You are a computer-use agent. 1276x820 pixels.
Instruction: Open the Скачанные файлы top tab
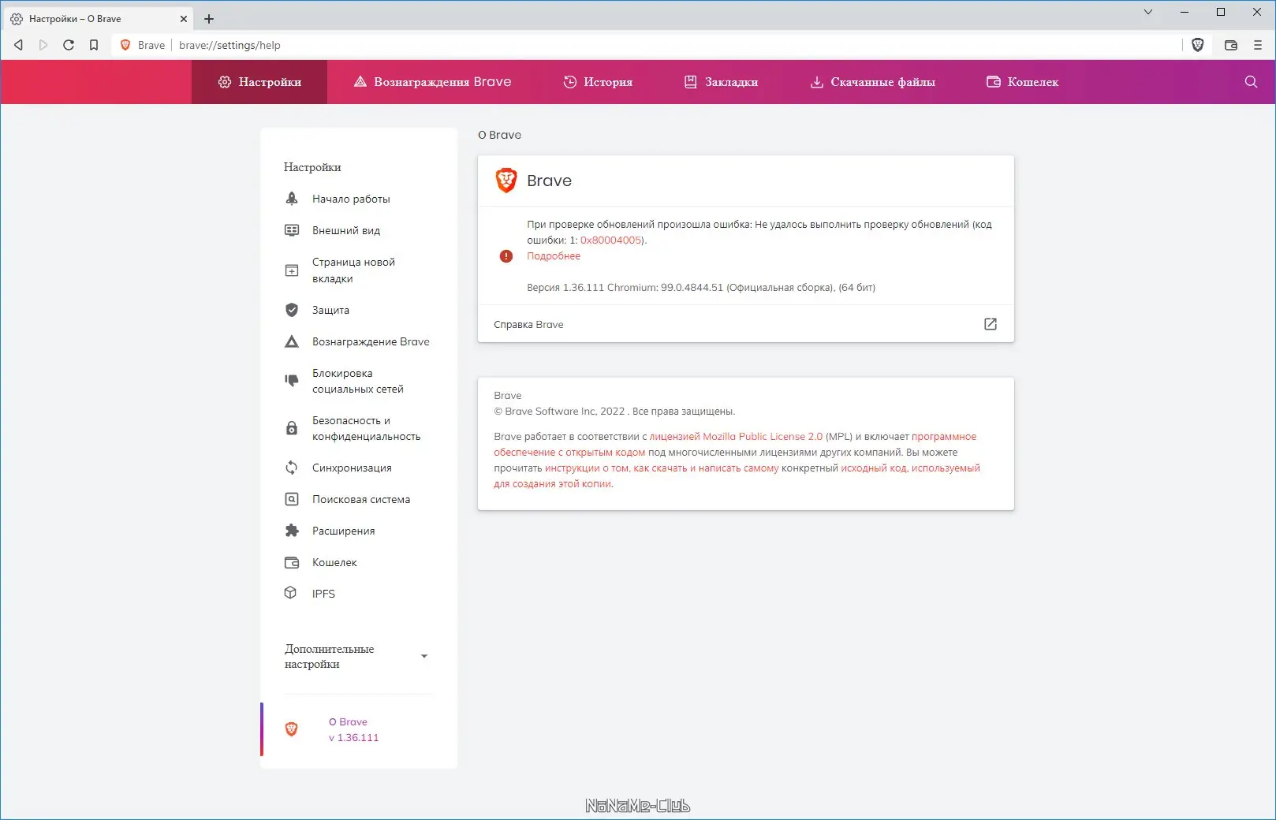pyautogui.click(x=872, y=82)
